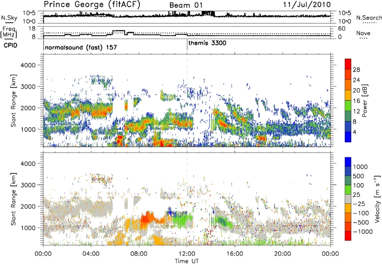Click the "16:00" time tick label
The height and width of the screenshot is (264, 382).
tap(234, 254)
